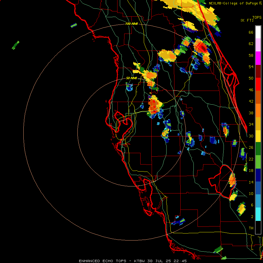The height and width of the screenshot is (263, 263).
Task: Select the dark orange legend swatch
Action: pyautogui.click(x=258, y=97)
